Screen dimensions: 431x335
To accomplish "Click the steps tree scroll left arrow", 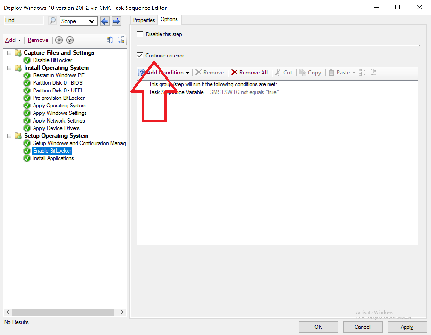I will [x=8, y=312].
